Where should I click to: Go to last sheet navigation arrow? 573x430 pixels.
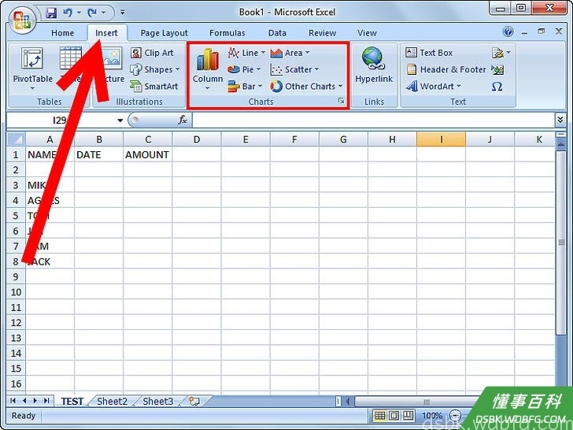[x=46, y=401]
